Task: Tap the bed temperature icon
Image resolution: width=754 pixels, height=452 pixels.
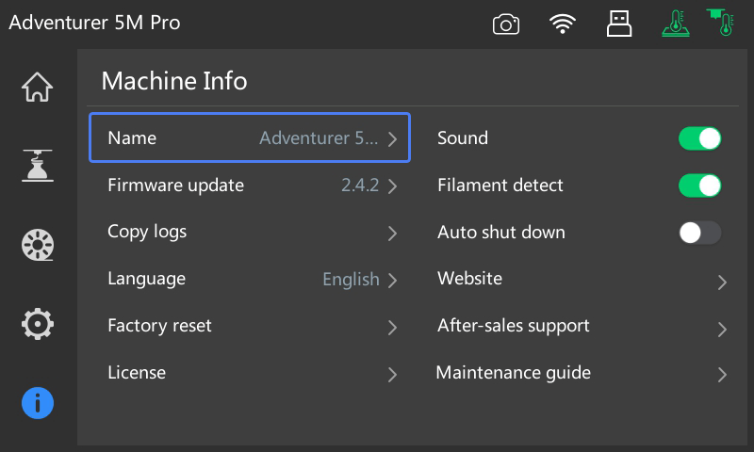Action: (x=674, y=24)
